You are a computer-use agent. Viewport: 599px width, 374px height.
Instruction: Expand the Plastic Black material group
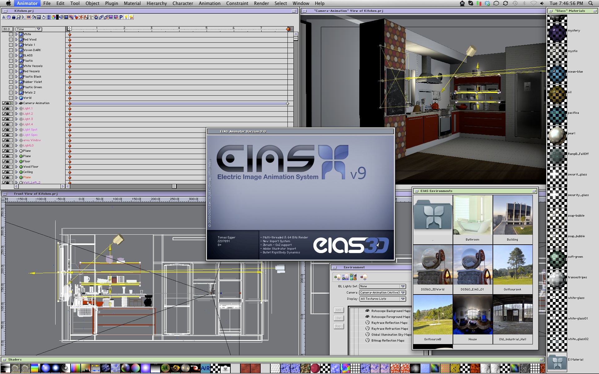click(17, 77)
